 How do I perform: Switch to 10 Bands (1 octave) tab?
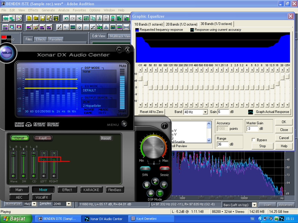point(149,24)
